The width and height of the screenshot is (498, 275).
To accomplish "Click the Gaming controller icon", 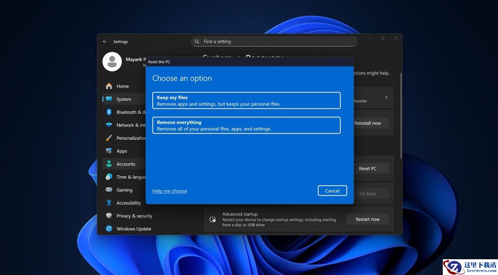I will tap(109, 190).
